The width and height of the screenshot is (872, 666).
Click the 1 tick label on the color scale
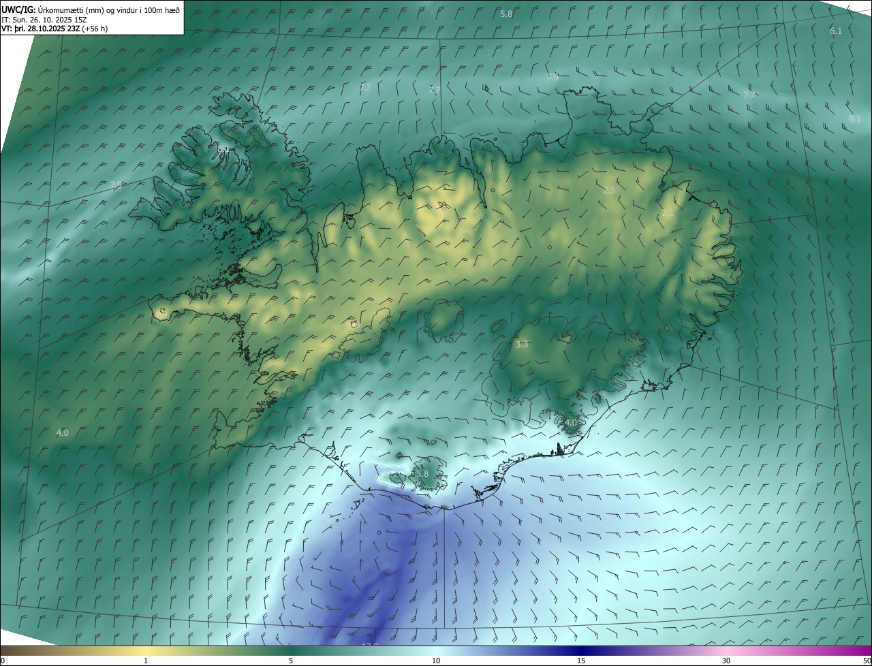click(x=146, y=661)
